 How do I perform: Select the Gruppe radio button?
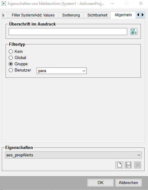pyautogui.click(x=11, y=64)
